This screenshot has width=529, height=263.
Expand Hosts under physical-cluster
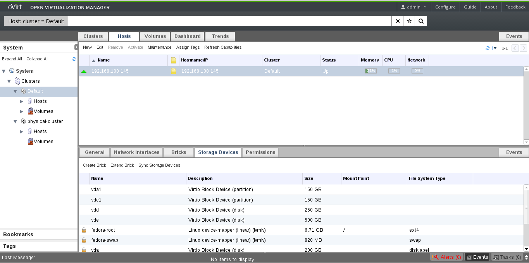point(22,131)
